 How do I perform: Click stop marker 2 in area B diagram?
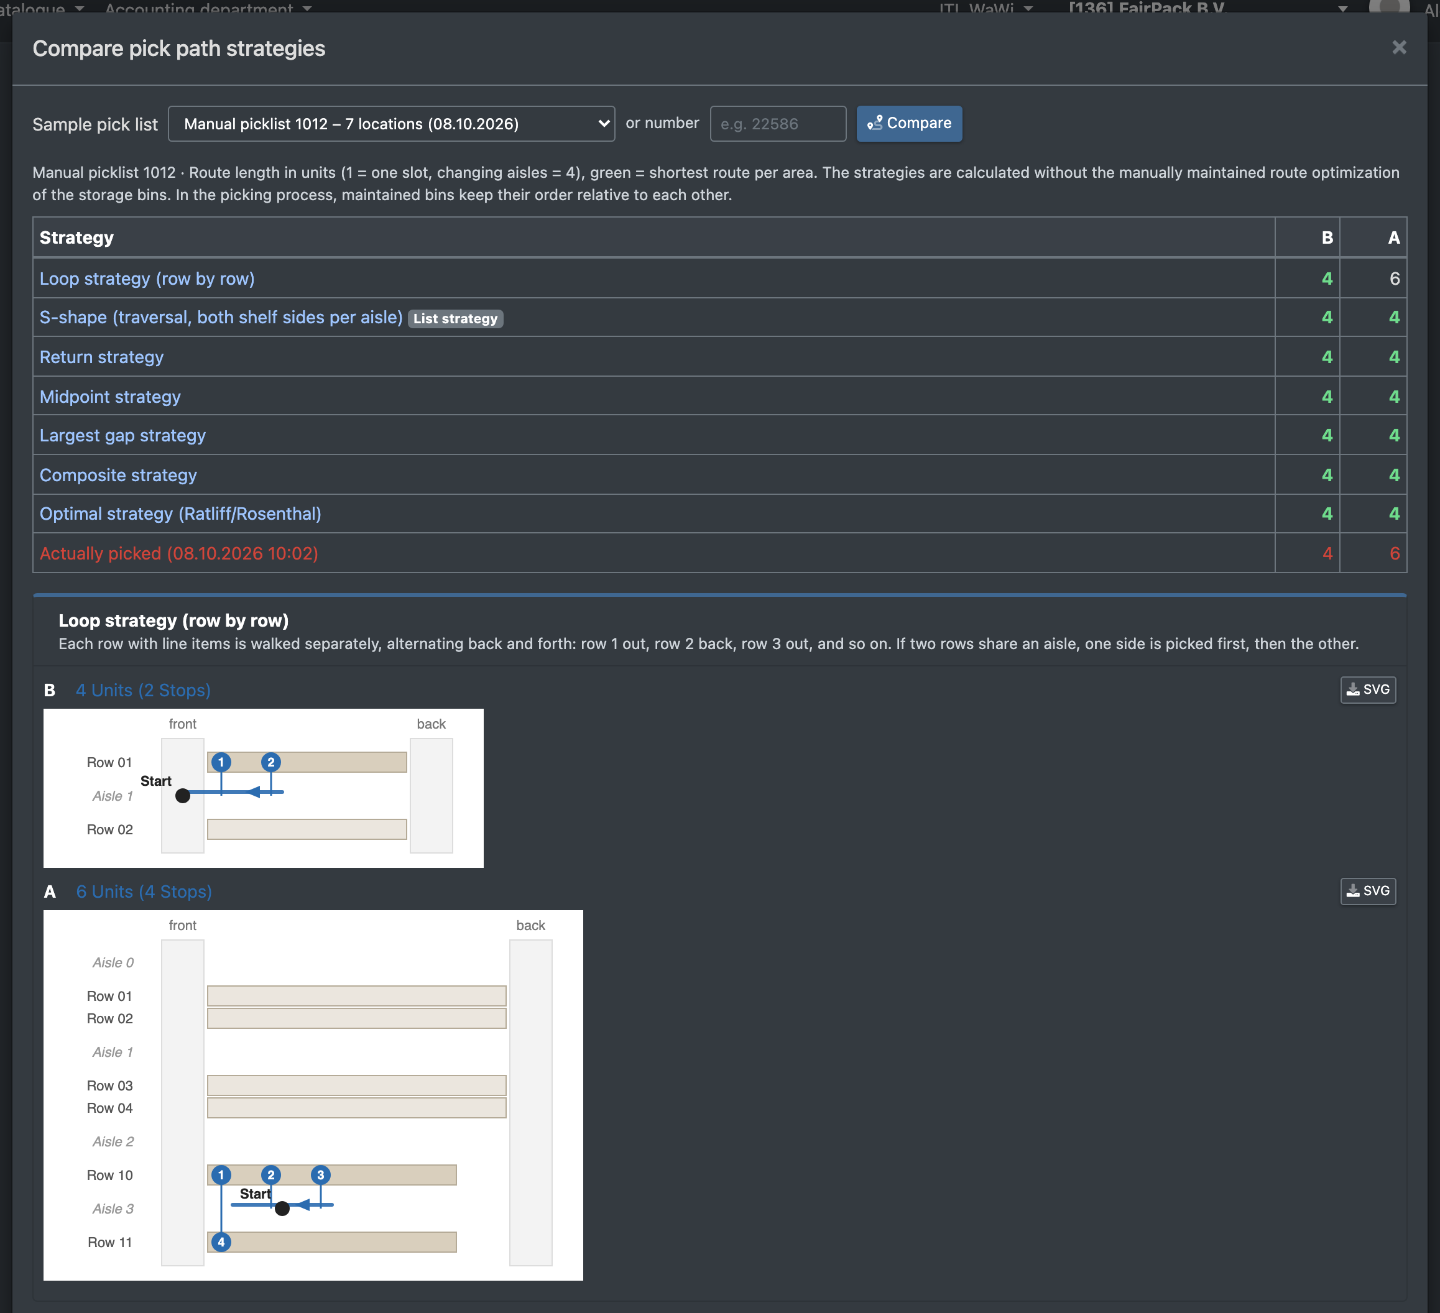click(x=270, y=762)
